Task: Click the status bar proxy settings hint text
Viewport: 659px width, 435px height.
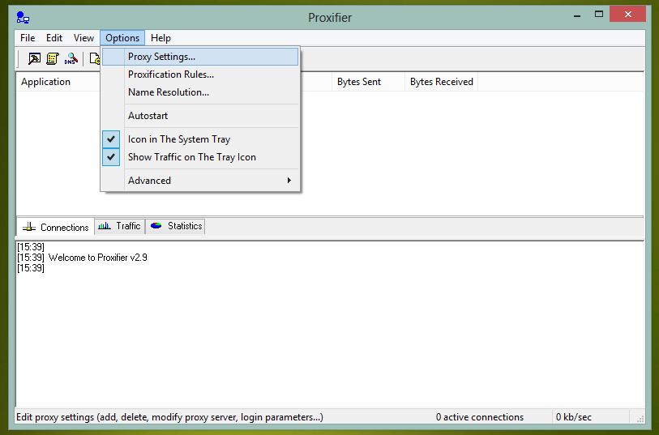Action: click(x=169, y=417)
